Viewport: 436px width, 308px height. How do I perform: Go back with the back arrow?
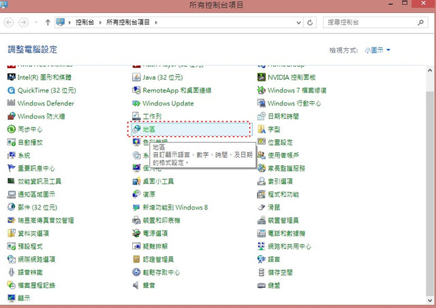pyautogui.click(x=9, y=22)
